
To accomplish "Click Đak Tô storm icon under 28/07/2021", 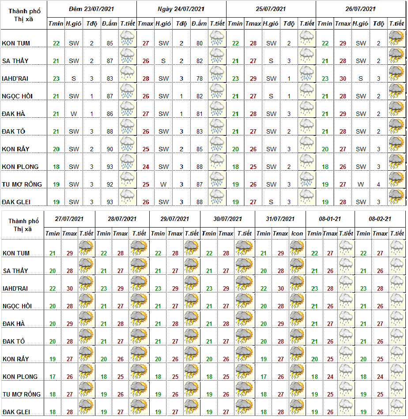I will coord(139,337).
